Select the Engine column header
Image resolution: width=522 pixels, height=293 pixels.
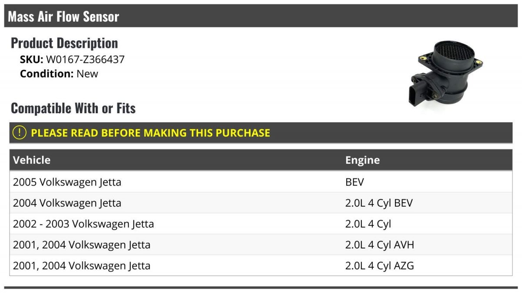tap(362, 160)
